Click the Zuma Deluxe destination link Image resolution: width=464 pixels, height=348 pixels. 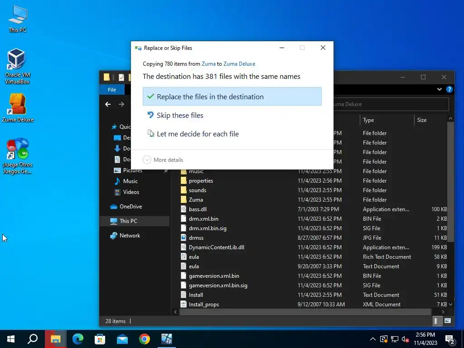239,64
